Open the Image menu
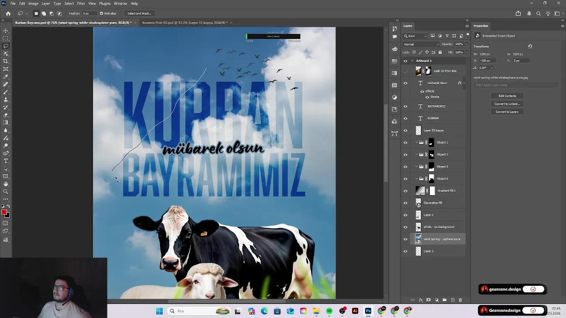This screenshot has width=566, height=318. point(33,4)
